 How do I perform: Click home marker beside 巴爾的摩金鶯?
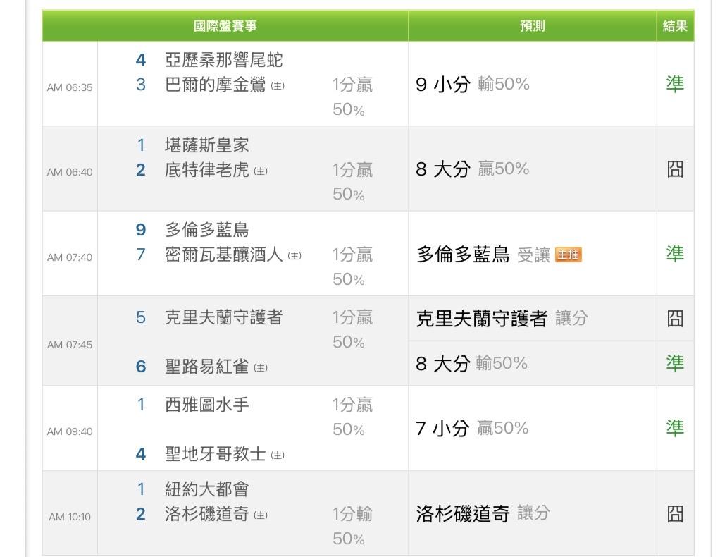click(x=278, y=85)
